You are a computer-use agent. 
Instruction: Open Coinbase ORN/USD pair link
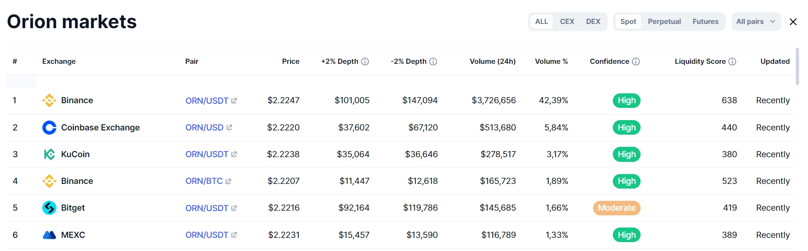(x=205, y=128)
